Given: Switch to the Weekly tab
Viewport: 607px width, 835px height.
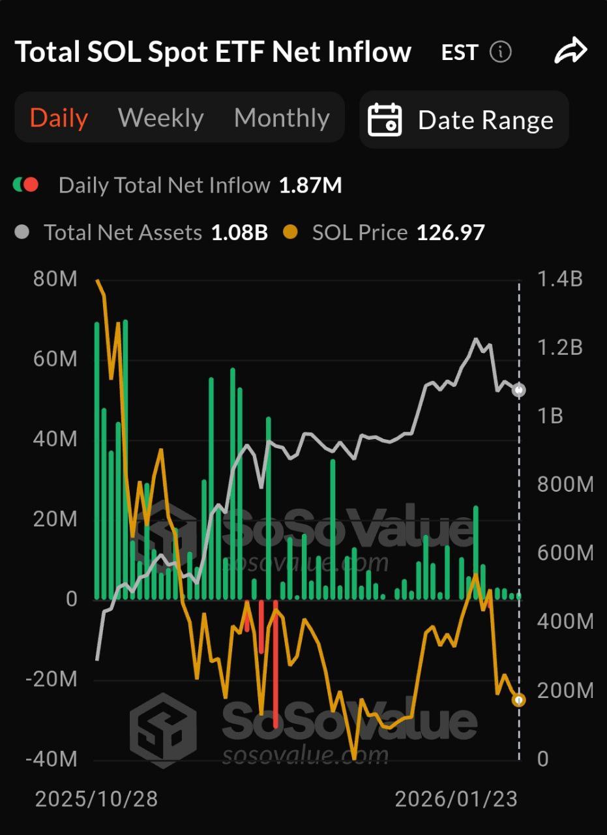Looking at the screenshot, I should tap(160, 118).
